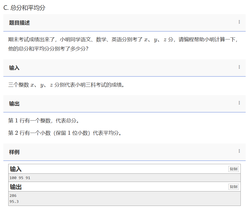Screen dimensions: 248x210
Task: Copy the sample input with 复制 button
Action: click(x=233, y=169)
